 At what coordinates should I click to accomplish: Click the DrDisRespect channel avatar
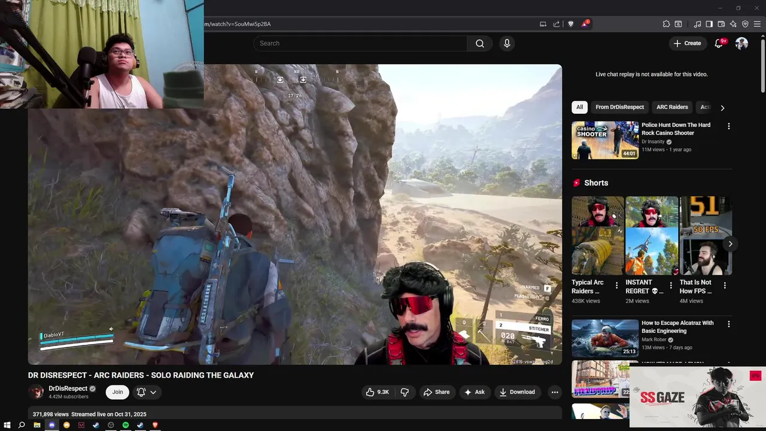coord(37,392)
